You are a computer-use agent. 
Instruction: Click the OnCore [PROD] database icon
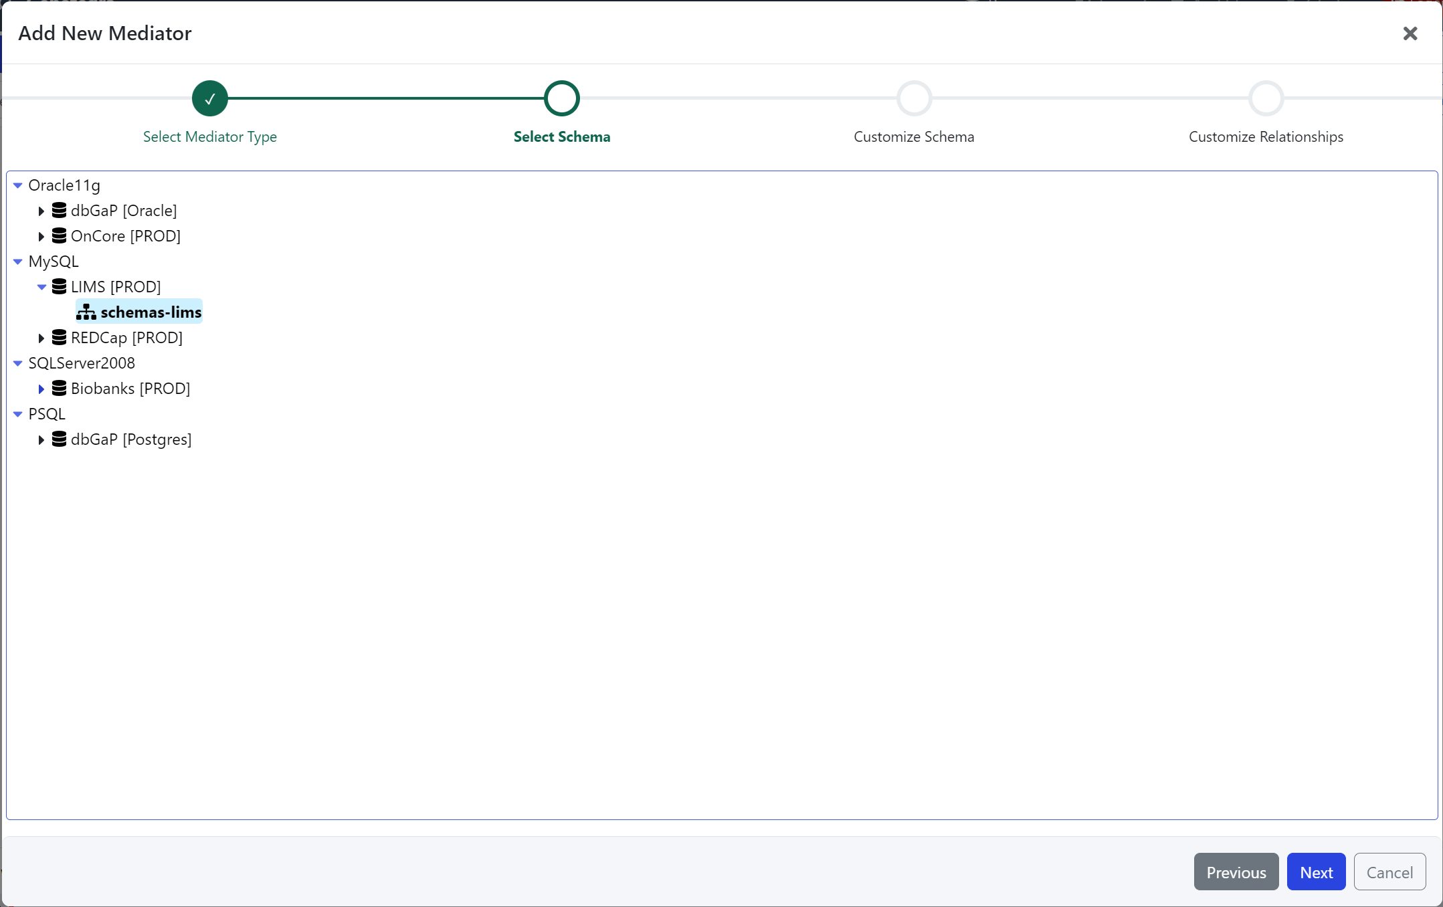[59, 236]
